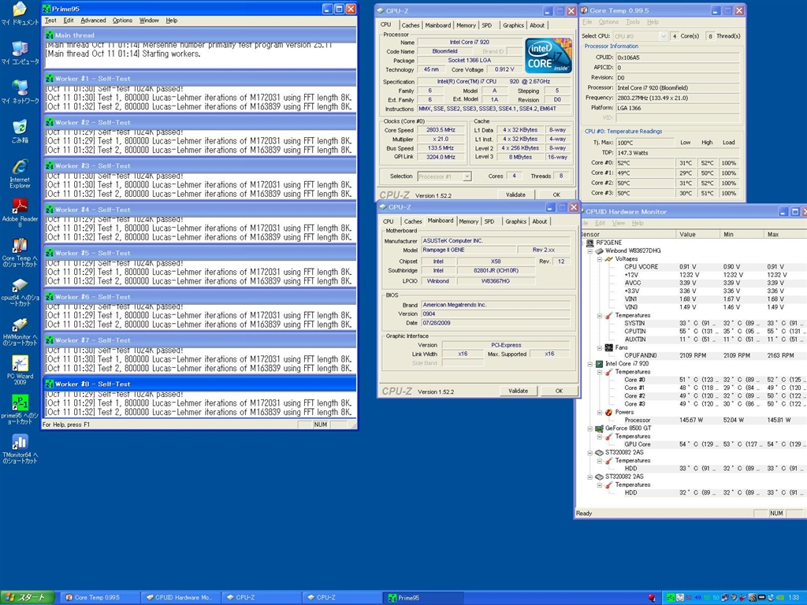This screenshot has width=807, height=605.
Task: Select the Voltages node icon in HWMonitor
Action: coord(609,258)
